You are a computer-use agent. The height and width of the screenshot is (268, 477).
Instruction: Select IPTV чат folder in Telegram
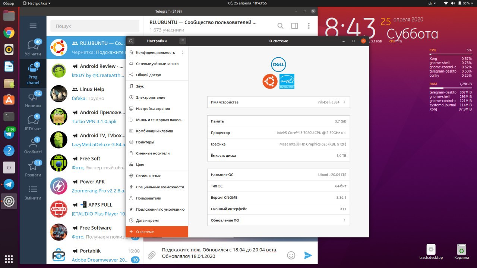[x=33, y=122]
